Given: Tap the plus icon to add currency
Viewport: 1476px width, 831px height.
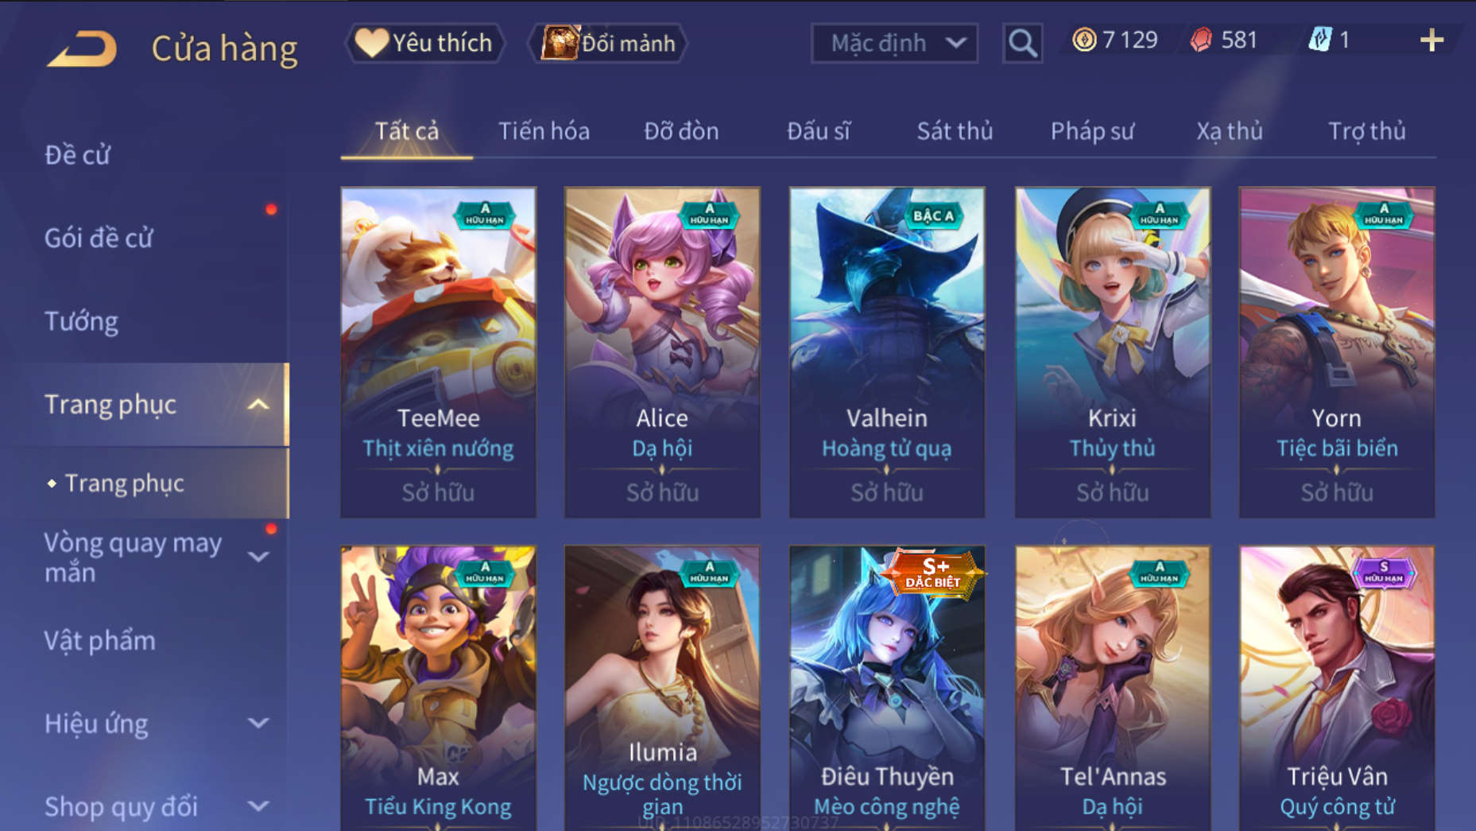Looking at the screenshot, I should coord(1431,41).
